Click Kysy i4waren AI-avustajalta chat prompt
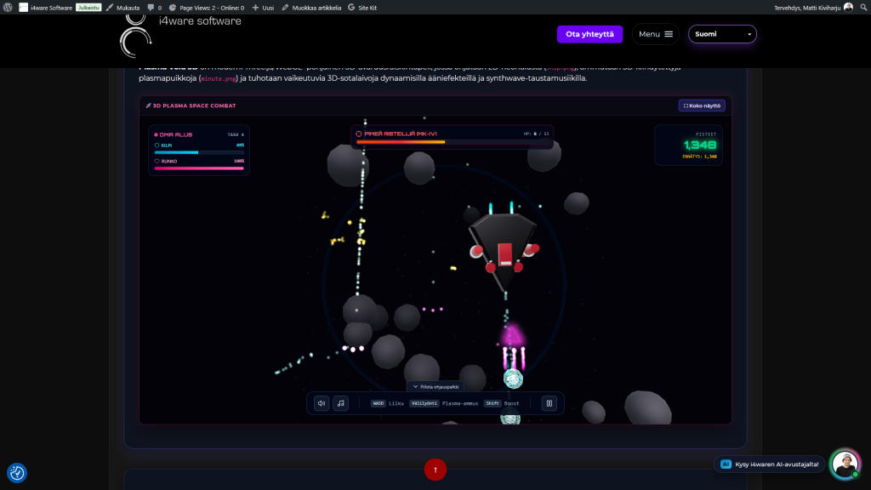Image resolution: width=871 pixels, height=490 pixels. pos(769,464)
